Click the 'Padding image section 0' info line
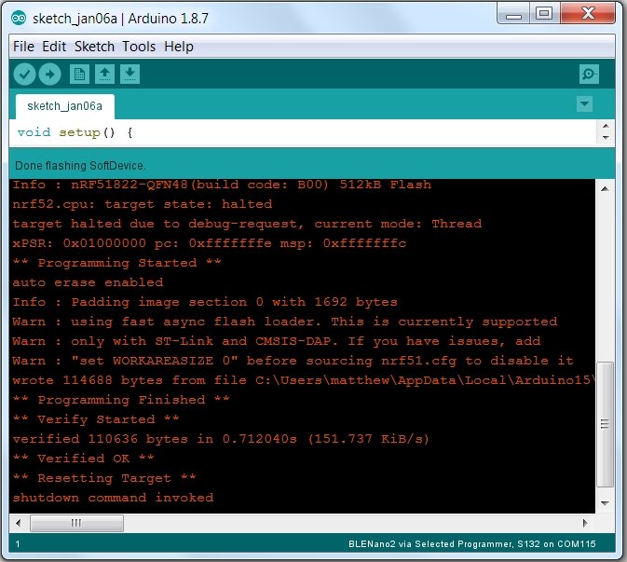The width and height of the screenshot is (627, 562). 205,302
